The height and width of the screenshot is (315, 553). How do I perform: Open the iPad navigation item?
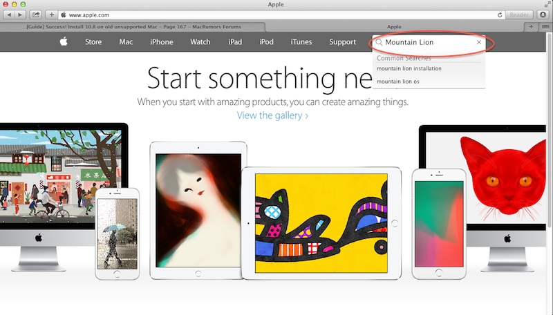pos(235,42)
